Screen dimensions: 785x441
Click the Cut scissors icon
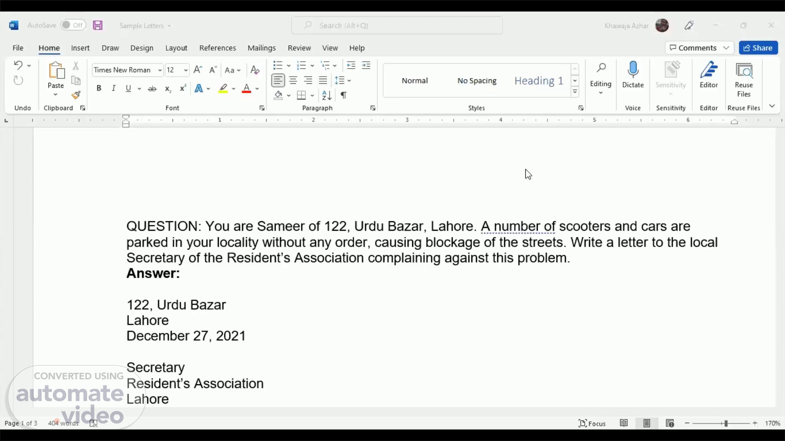pos(76,65)
